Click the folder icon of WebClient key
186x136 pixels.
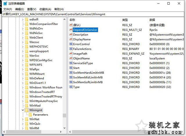[x=26, y=37]
